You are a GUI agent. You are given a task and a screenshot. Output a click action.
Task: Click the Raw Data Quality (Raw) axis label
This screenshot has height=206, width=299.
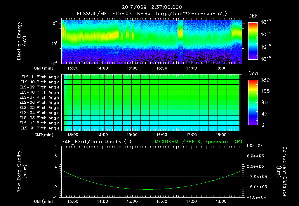(22, 172)
